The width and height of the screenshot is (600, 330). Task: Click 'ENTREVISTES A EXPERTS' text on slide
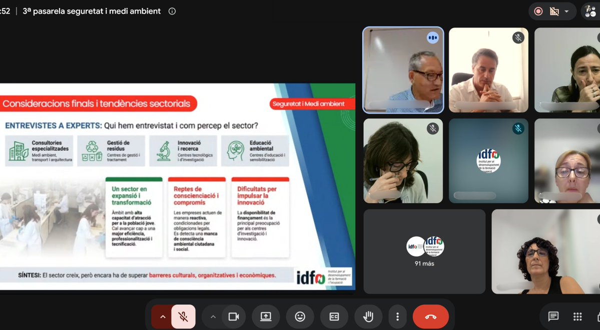click(53, 126)
